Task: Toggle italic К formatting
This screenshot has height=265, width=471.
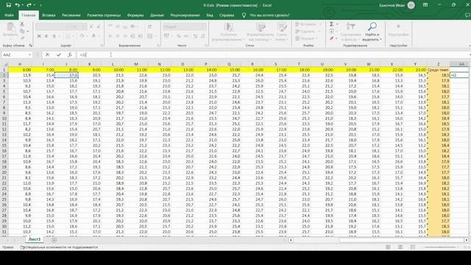Action: coord(46,36)
